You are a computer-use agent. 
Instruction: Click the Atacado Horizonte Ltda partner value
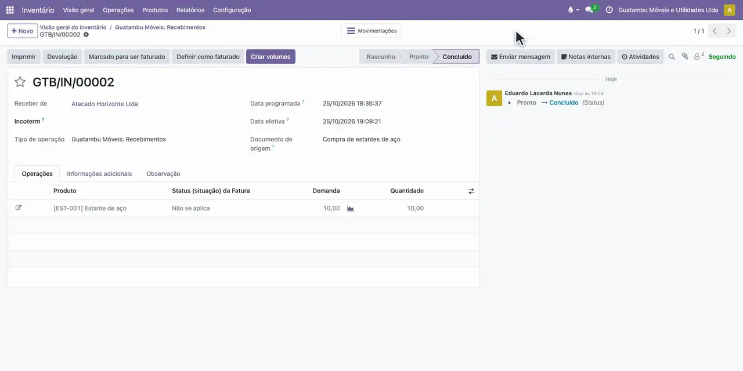[104, 104]
